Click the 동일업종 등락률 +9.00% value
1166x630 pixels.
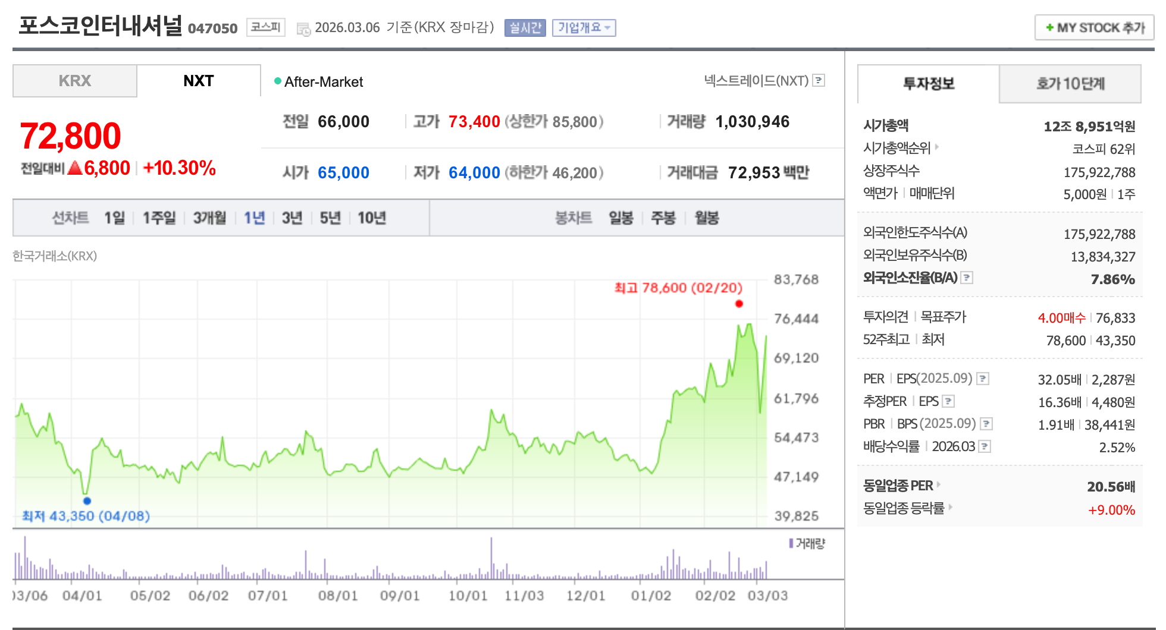[1111, 510]
